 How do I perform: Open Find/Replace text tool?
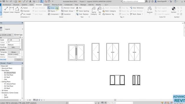(x=82, y=14)
